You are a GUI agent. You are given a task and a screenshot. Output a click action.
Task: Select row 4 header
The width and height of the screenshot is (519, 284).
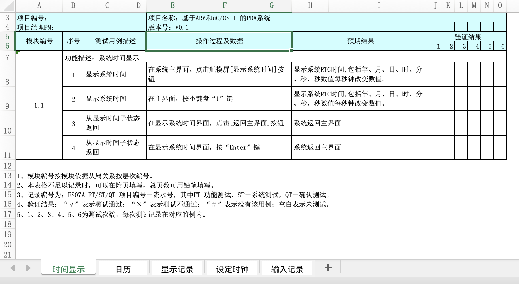[7, 27]
